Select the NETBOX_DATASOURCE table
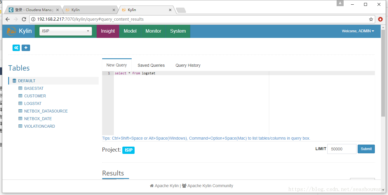Screen dimensions: 388x195 point(46,111)
